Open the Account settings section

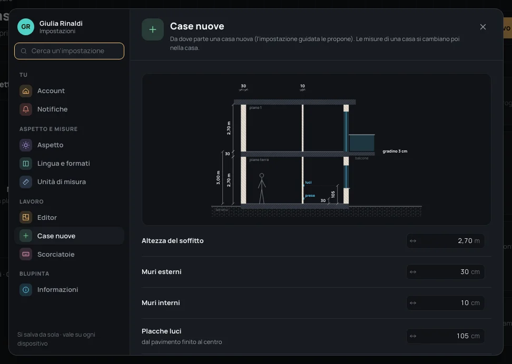point(69,91)
